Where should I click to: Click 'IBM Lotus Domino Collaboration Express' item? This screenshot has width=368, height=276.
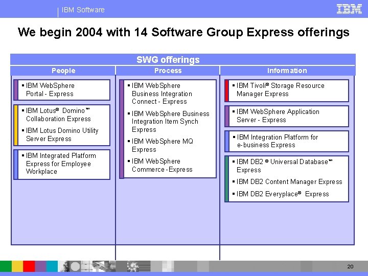pos(56,114)
